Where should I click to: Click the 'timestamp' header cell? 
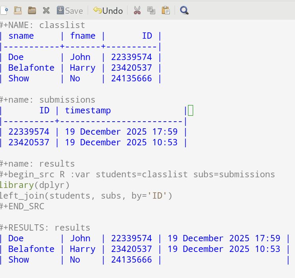[88, 111]
